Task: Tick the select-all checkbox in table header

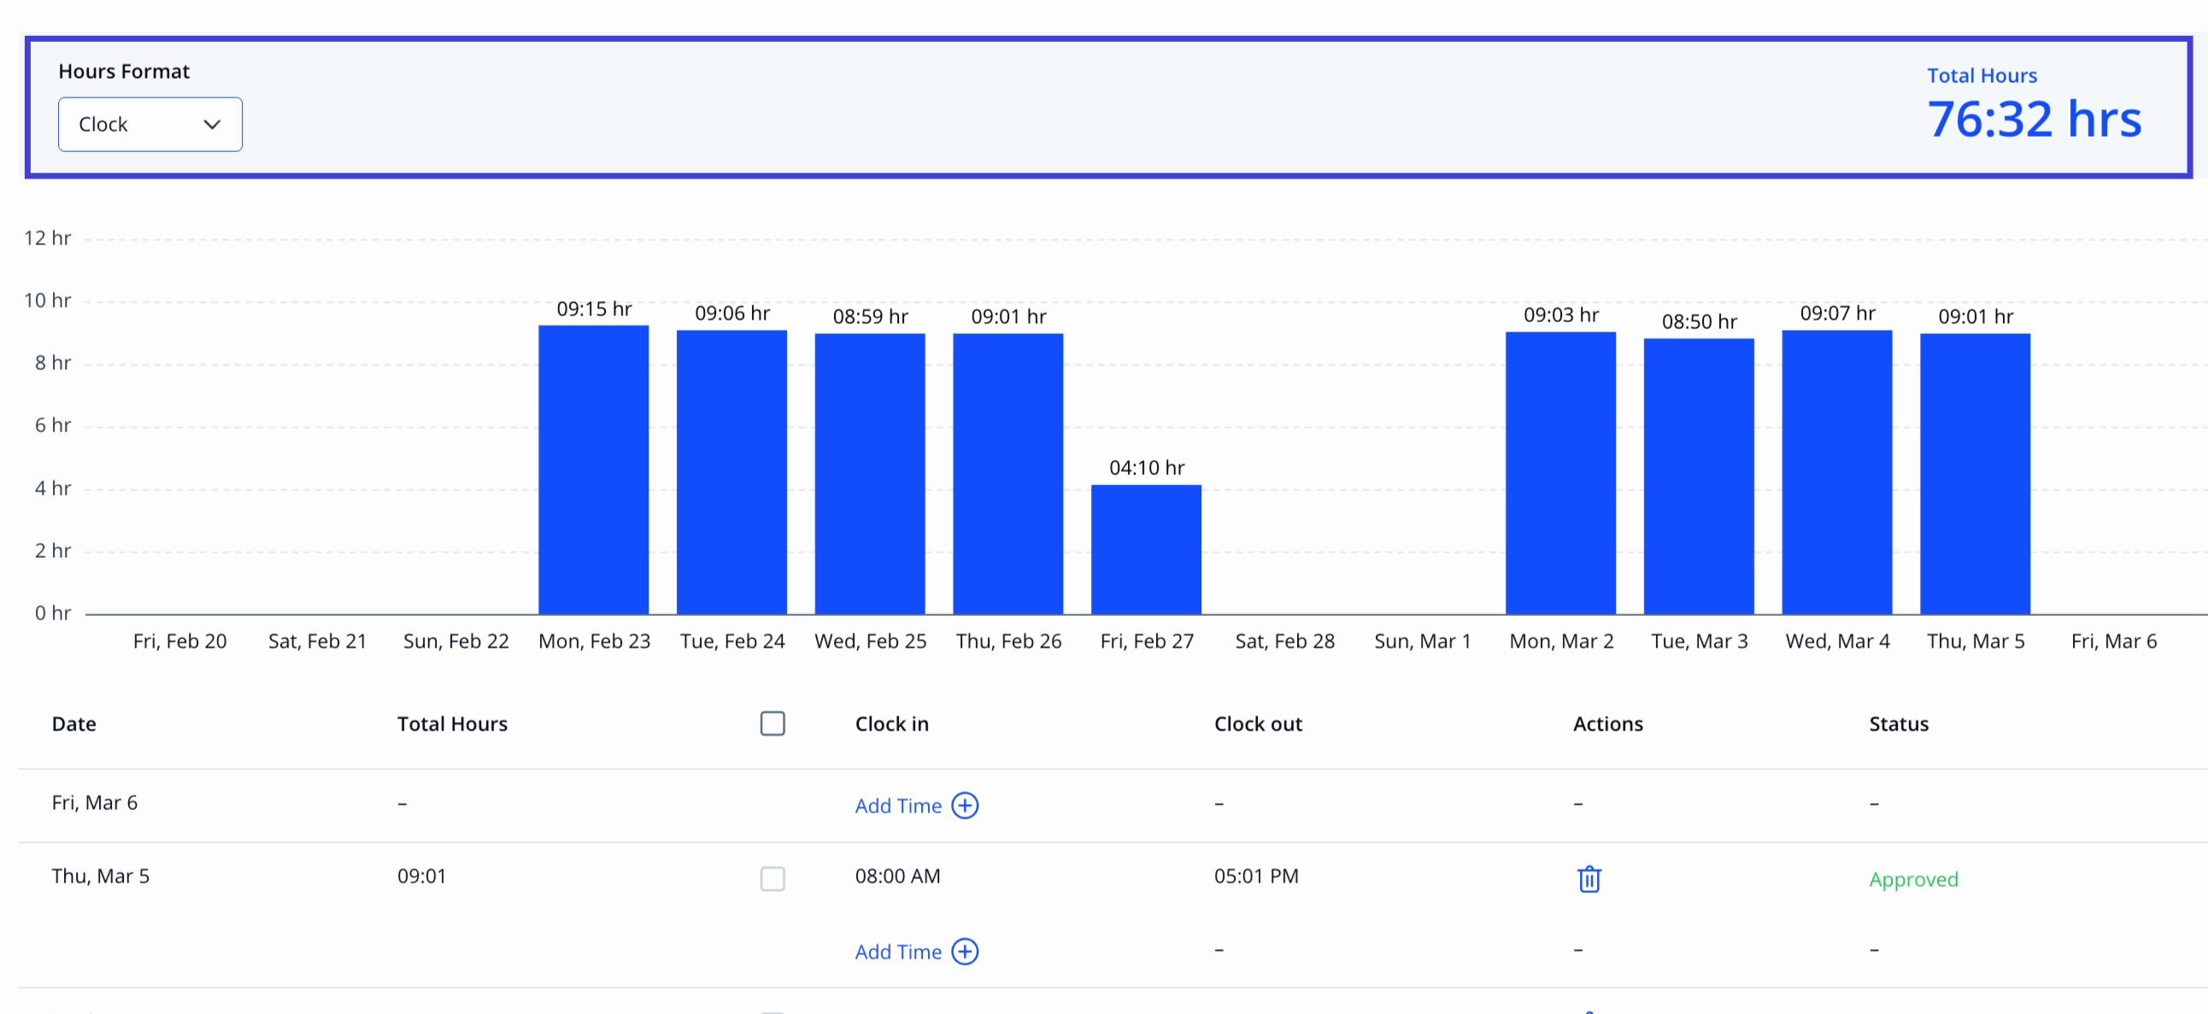Action: click(772, 724)
